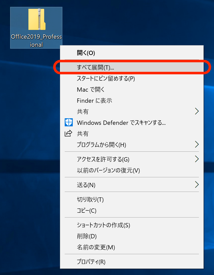
Task: Open プロパティ(R) properties
Action: coord(132,262)
